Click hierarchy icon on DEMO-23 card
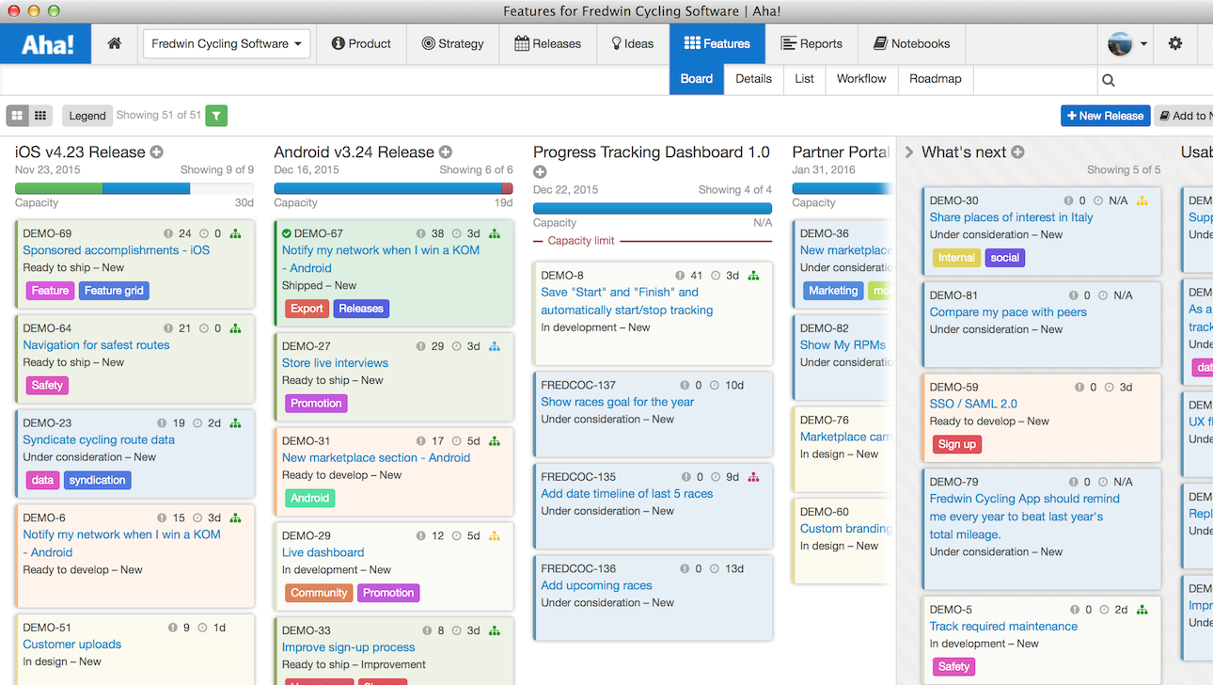 235,423
